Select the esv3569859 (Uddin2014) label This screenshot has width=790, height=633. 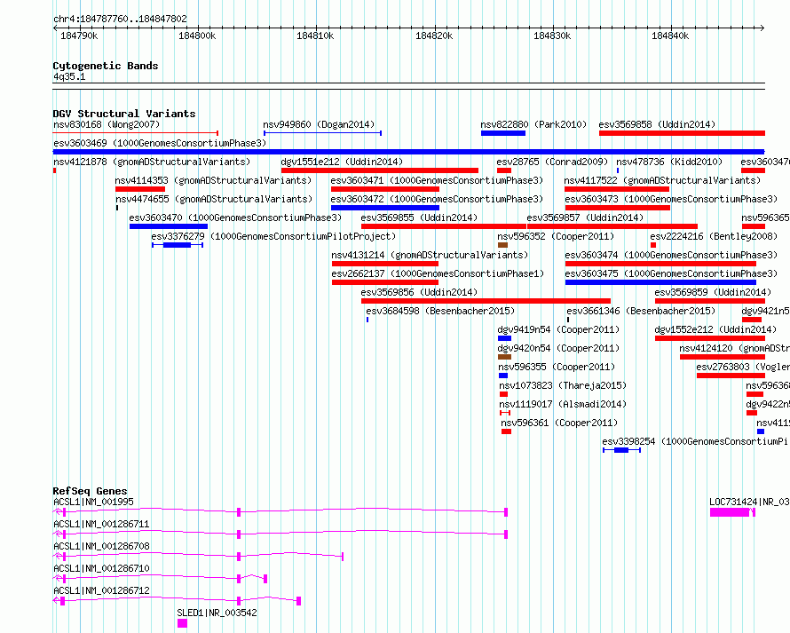click(x=713, y=292)
